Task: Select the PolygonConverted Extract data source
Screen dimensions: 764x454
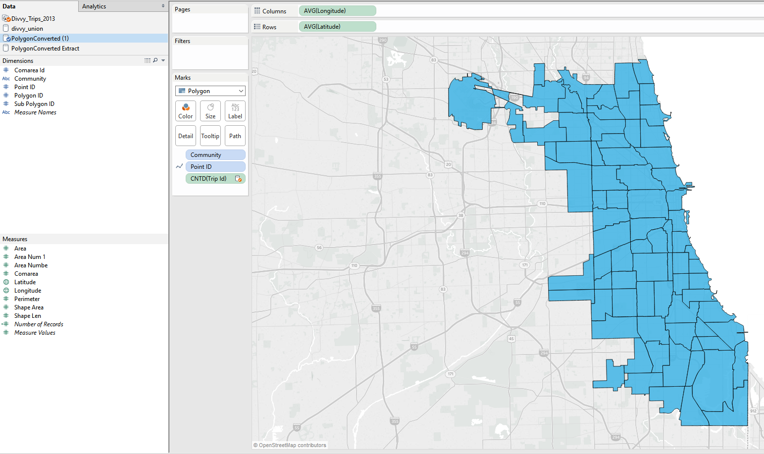Action: coord(46,48)
